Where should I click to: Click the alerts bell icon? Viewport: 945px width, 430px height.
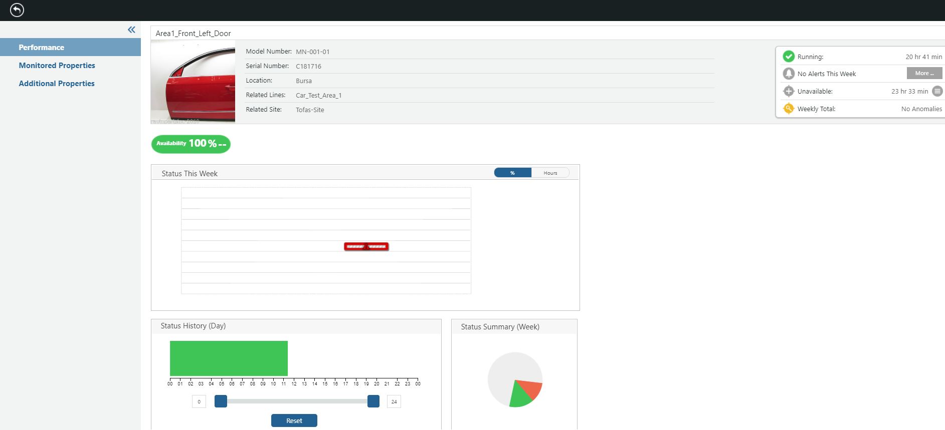(789, 74)
